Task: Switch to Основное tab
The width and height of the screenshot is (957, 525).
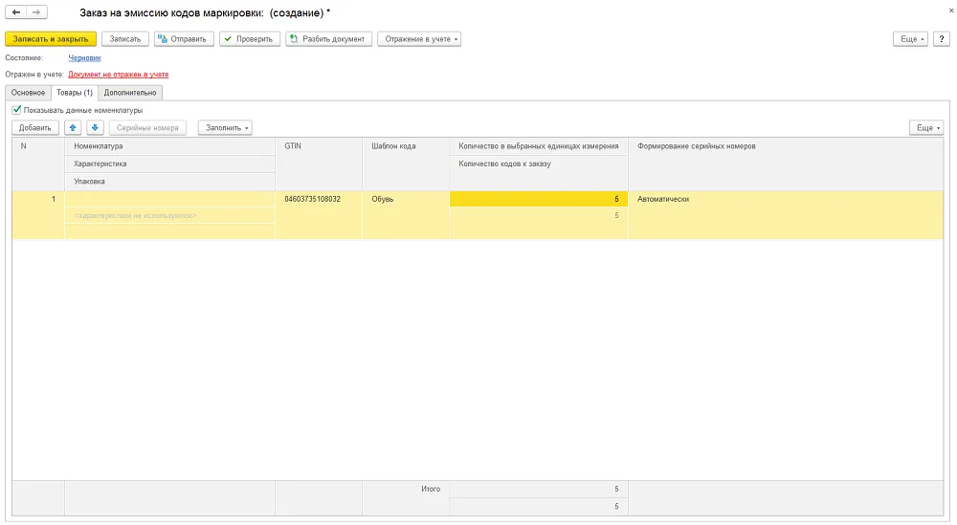Action: (x=28, y=93)
